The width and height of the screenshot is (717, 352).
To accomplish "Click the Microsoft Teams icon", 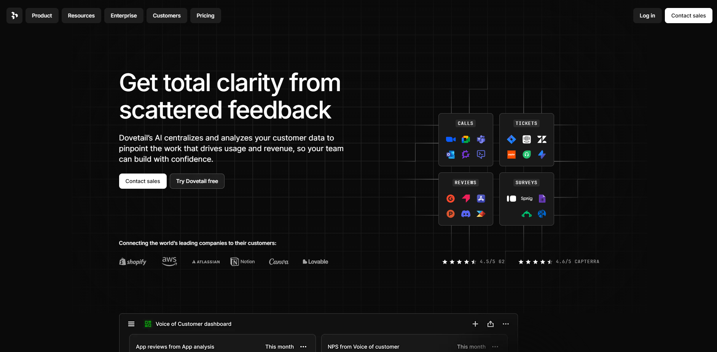I will pyautogui.click(x=481, y=139).
